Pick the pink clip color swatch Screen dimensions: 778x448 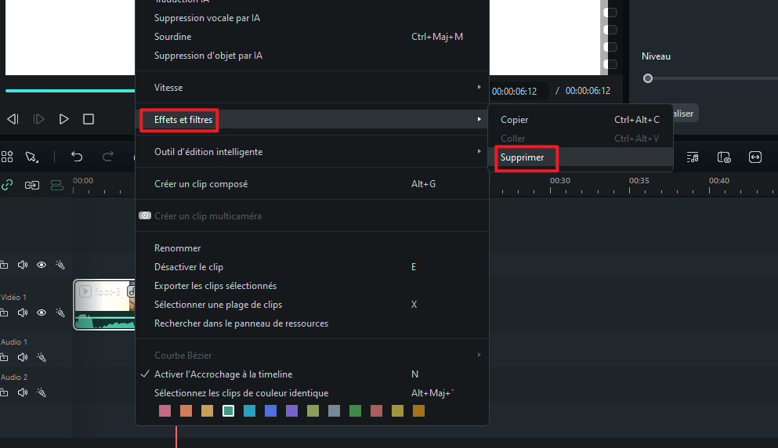[x=165, y=410]
